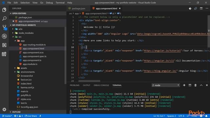Screen dimensions: 210x118
Task: Open the Explorer view in activity bar
Action: pos(4,10)
